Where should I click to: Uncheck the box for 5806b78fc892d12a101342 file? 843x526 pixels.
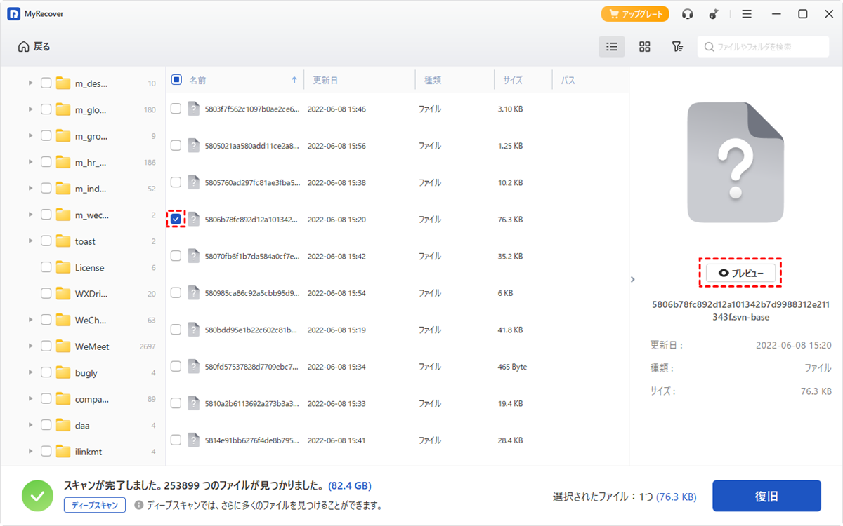pos(176,220)
